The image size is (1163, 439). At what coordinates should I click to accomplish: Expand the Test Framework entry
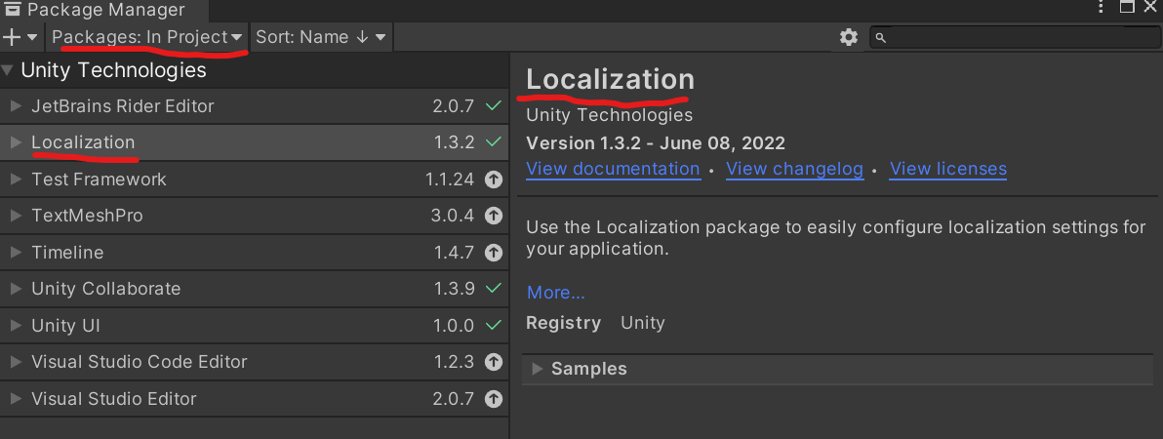click(17, 179)
